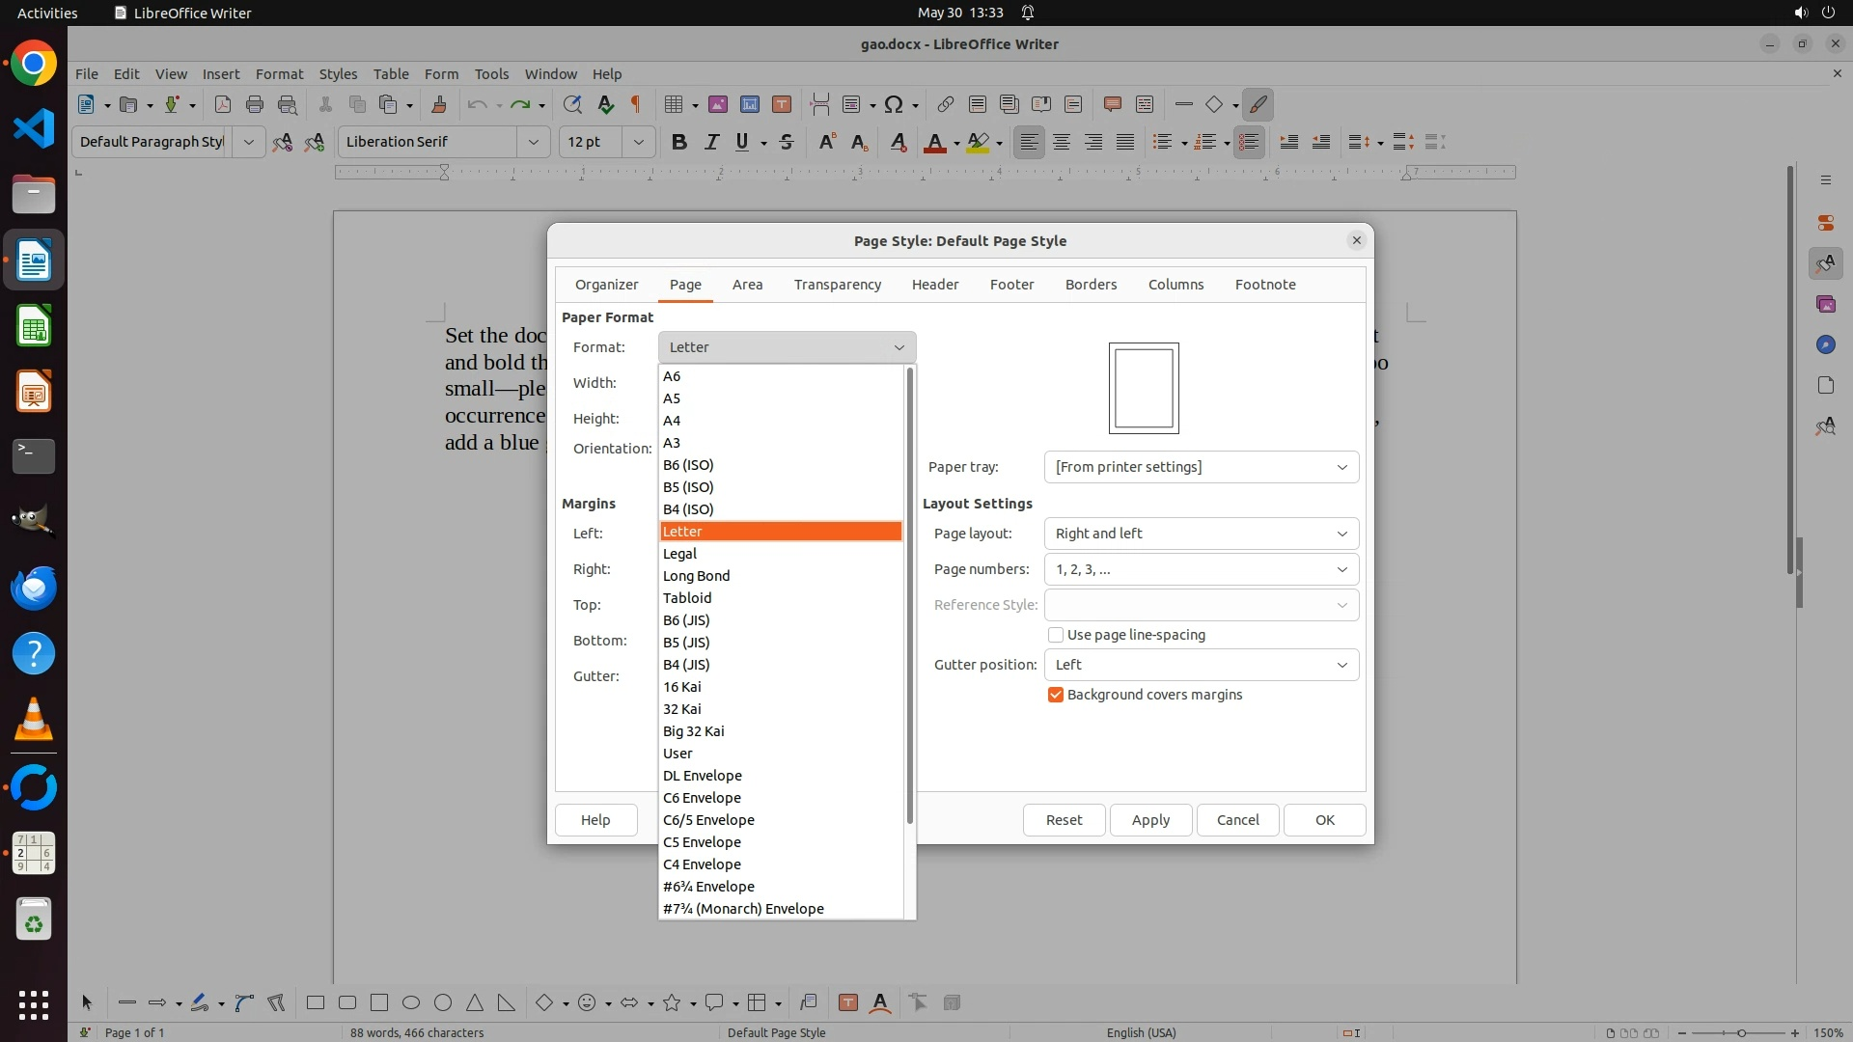The width and height of the screenshot is (1853, 1042).
Task: Toggle Justified alignment button
Action: (1125, 142)
